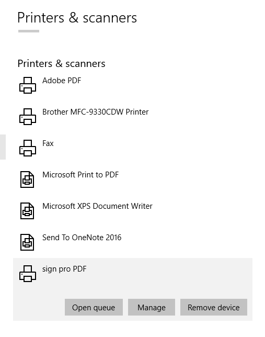Select the Brother MFC-9330CDW printer icon
The height and width of the screenshot is (337, 265).
28,117
